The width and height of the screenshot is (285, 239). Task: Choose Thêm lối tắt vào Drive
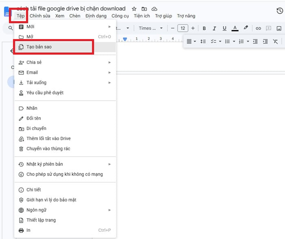(65, 138)
